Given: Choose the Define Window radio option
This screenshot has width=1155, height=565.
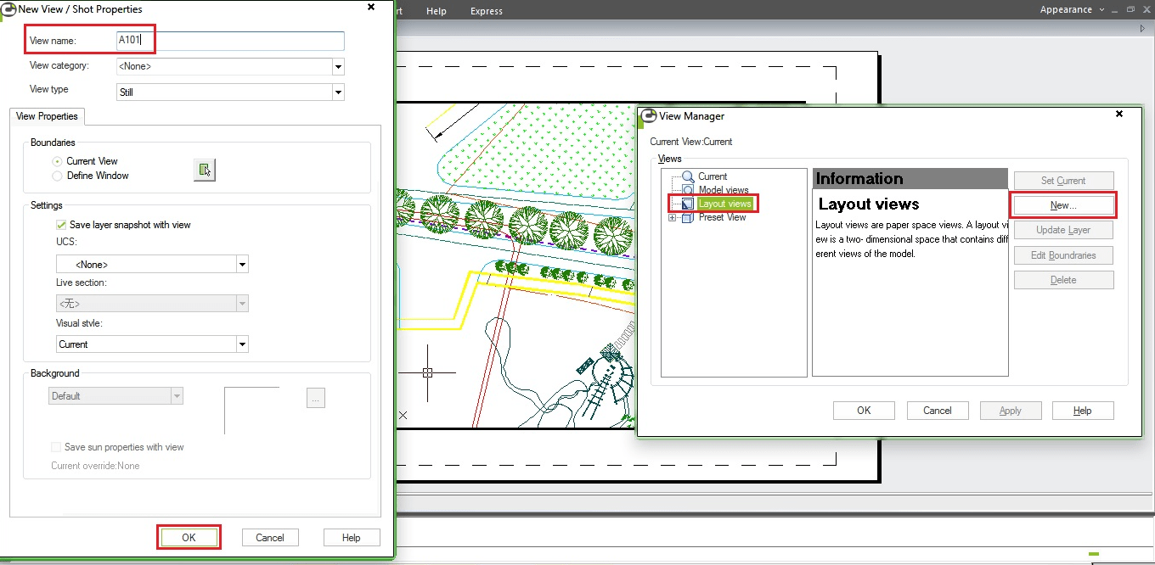Looking at the screenshot, I should click(x=58, y=176).
